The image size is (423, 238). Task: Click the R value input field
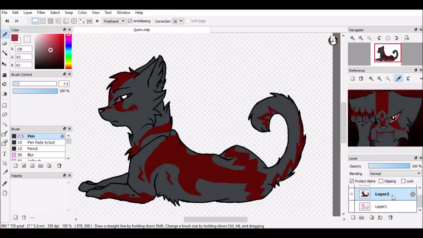point(24,49)
